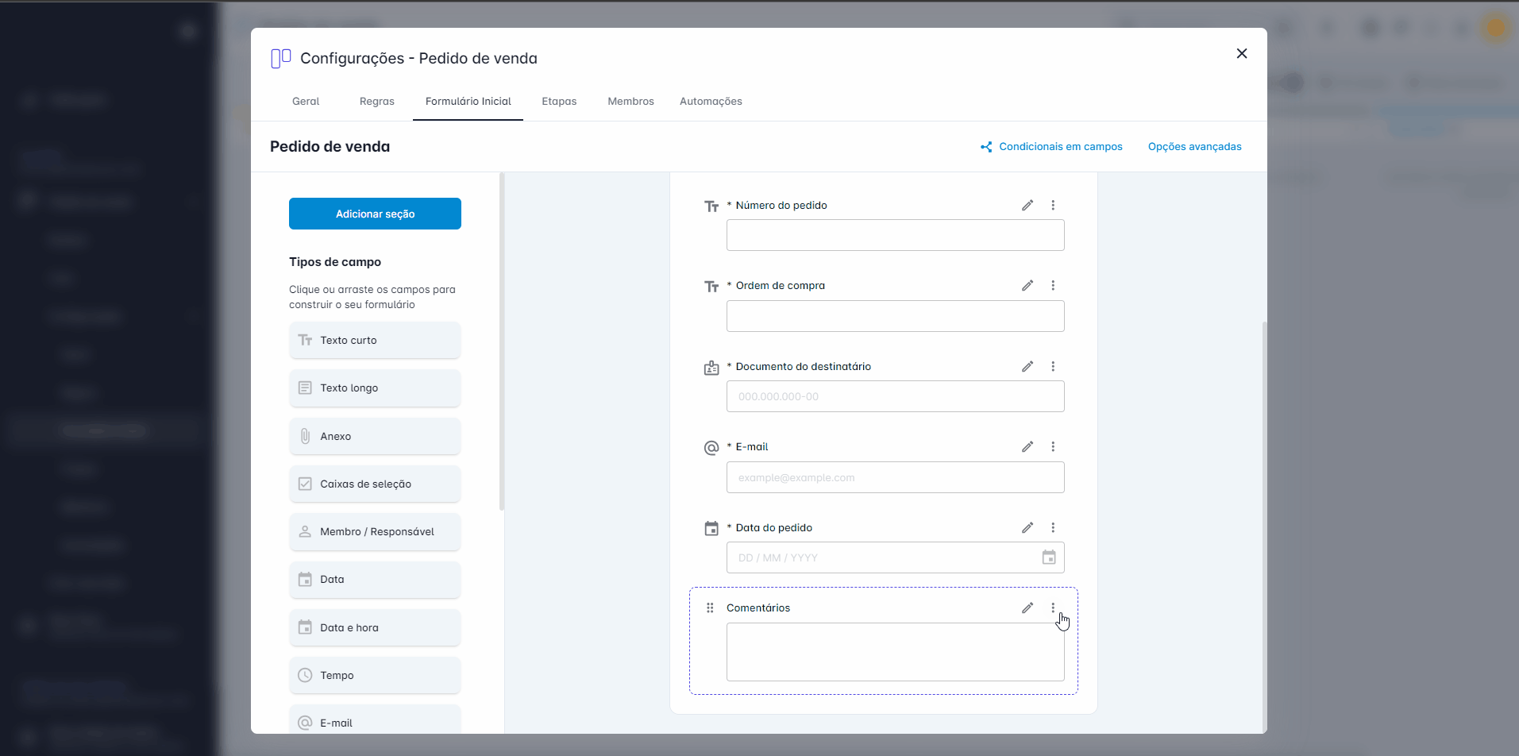Open three-dot menu for E-mail field
Screen dimensions: 1519x756
[x=1053, y=447]
